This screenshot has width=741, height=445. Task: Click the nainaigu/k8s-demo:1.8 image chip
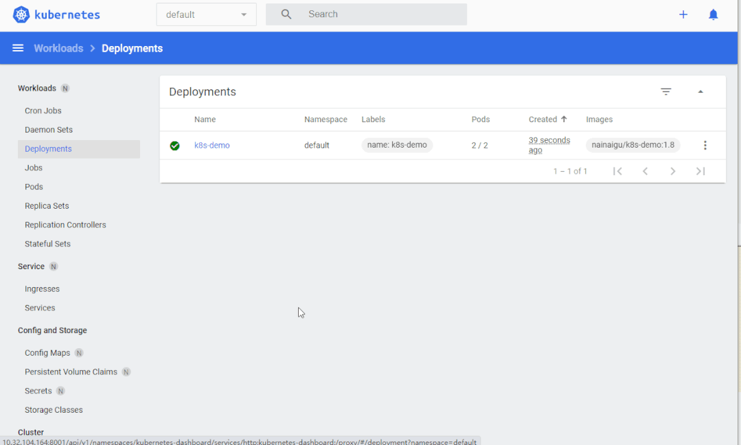(x=632, y=145)
